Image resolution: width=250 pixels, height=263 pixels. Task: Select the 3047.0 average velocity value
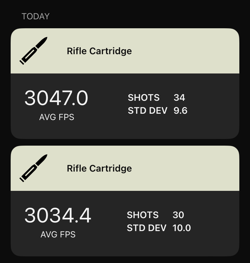[x=56, y=98]
